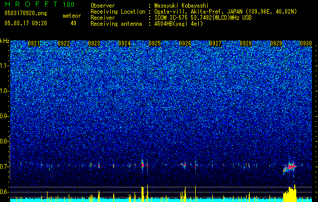This screenshot has height=202, width=318.
Task: Click the yellow intensity bars near 0926
Action: [x=184, y=194]
